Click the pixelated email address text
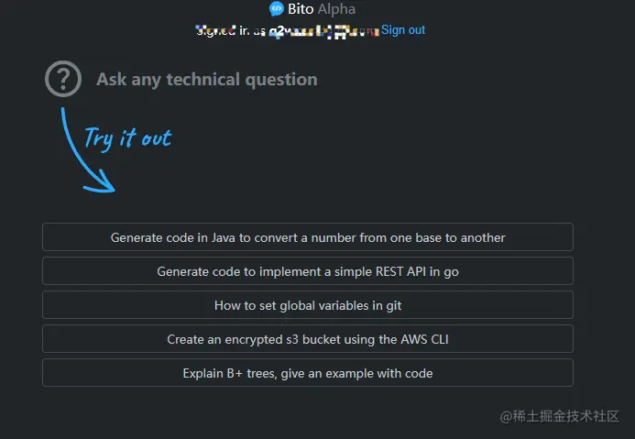 click(x=321, y=30)
